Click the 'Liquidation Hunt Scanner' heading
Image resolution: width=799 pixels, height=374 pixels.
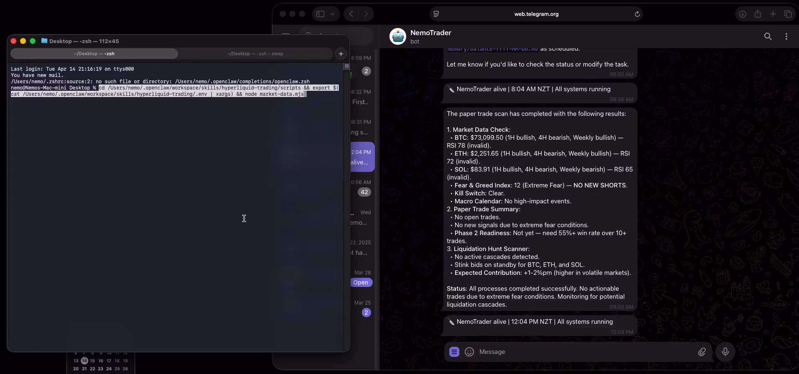point(491,249)
